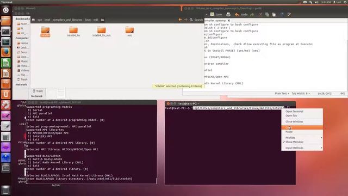Choose Copy in the context menu

click(x=302, y=127)
